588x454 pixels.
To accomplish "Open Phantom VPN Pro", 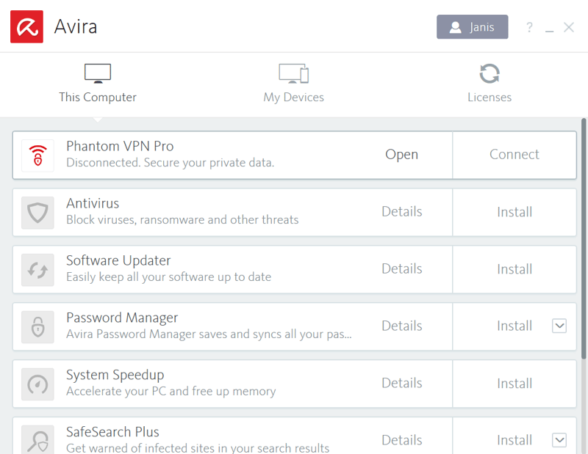I will (x=401, y=155).
